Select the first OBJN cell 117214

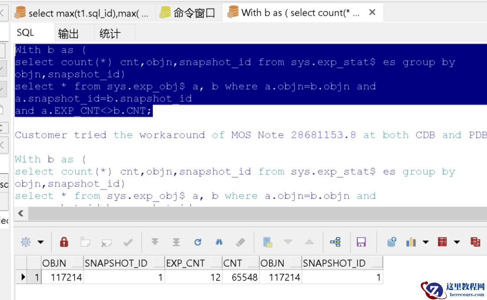(x=62, y=277)
